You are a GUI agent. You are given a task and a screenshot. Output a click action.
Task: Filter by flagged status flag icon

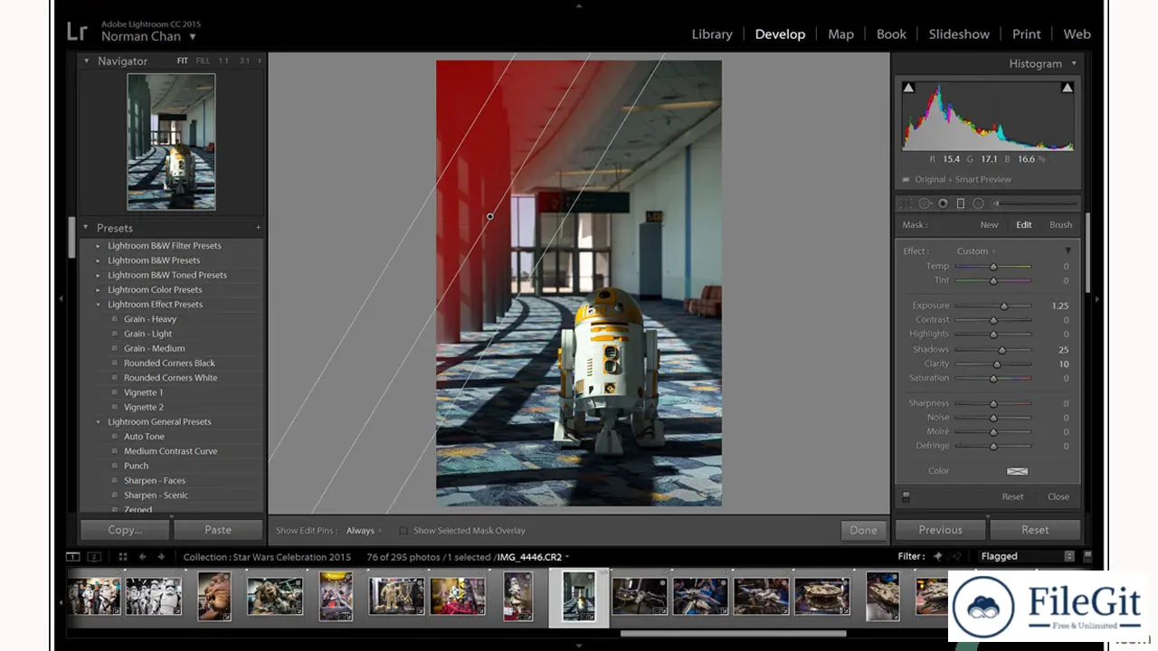coord(938,556)
